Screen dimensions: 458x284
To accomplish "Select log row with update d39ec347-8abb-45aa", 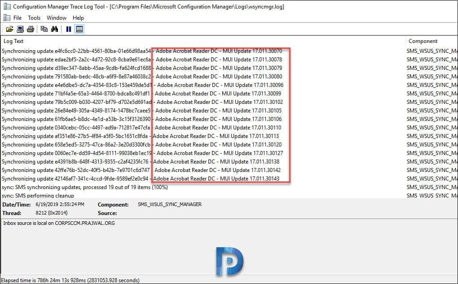I will coord(229,68).
